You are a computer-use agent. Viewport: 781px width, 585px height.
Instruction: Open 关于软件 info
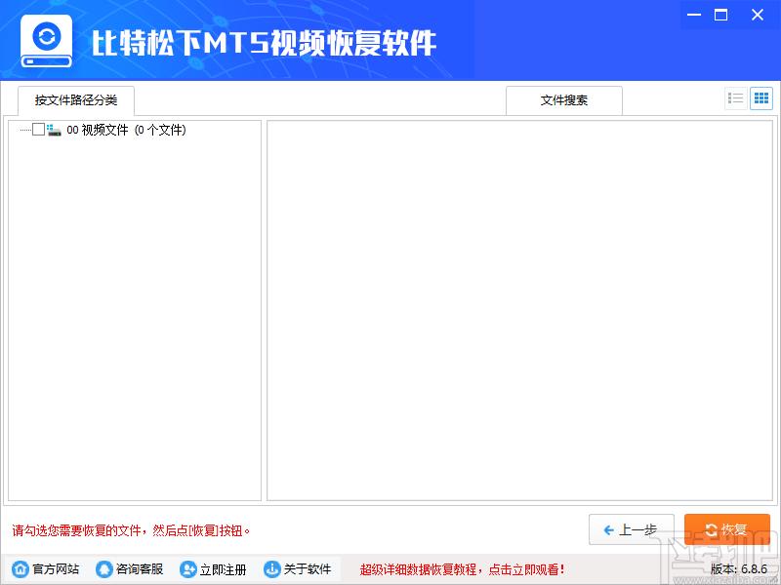pos(298,569)
